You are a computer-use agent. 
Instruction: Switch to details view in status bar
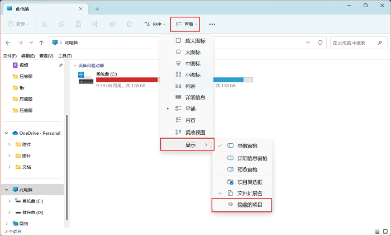click(378, 232)
